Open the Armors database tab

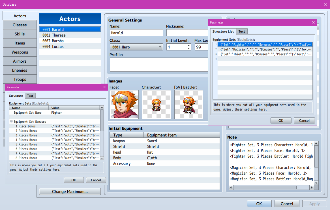click(20, 61)
